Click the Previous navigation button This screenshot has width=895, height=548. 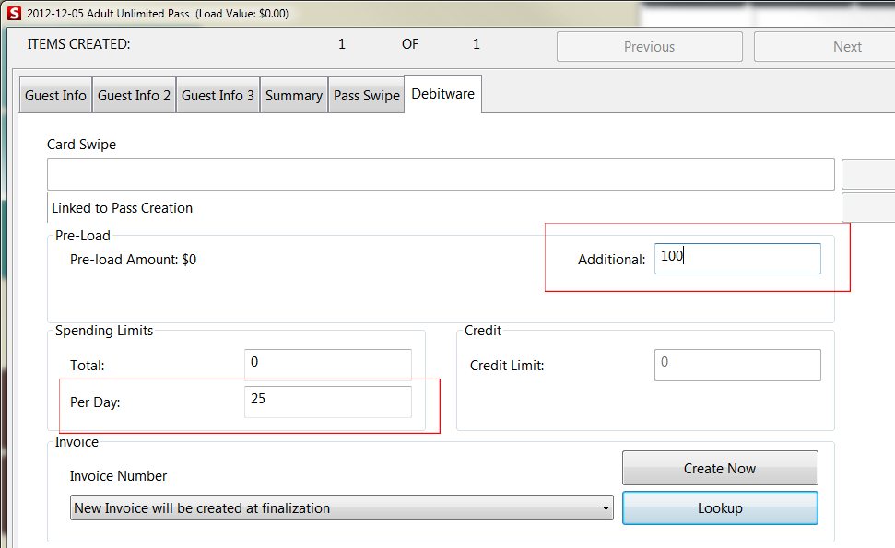pos(649,46)
